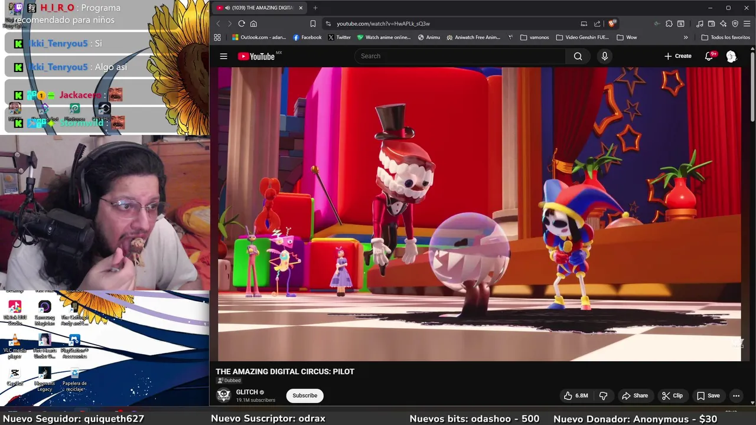
Task: Click the address bar URL
Action: coord(383,24)
